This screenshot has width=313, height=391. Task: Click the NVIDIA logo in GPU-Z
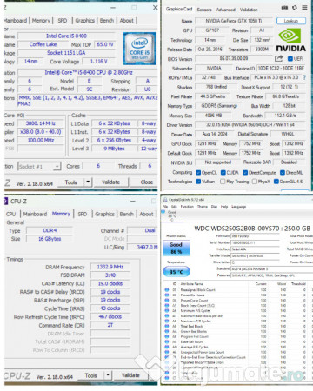coord(290,40)
